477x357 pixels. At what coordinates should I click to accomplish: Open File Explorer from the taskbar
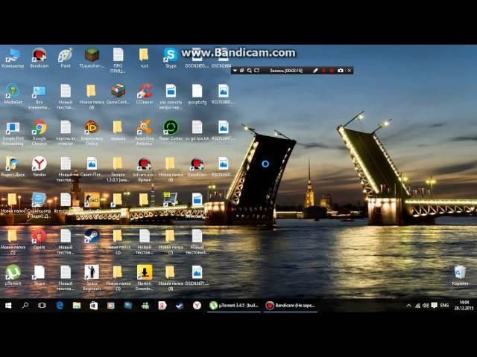coord(77,306)
